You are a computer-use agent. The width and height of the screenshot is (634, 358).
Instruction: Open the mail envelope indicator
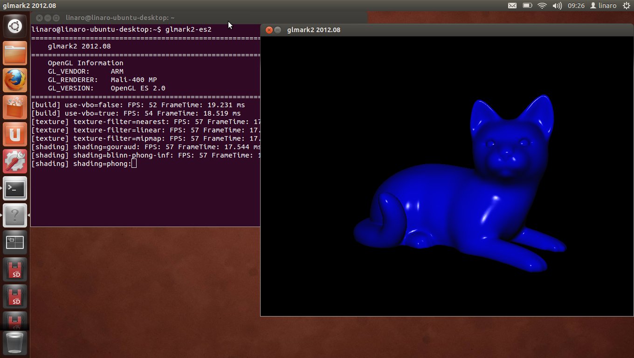512,6
